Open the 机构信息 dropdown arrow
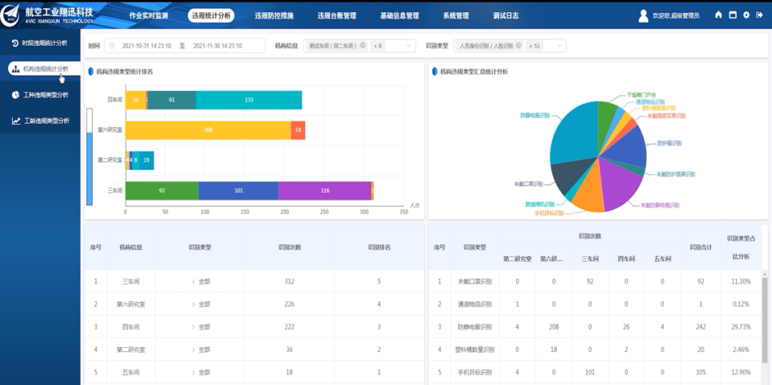Viewport: 772px width, 385px height. (410, 46)
